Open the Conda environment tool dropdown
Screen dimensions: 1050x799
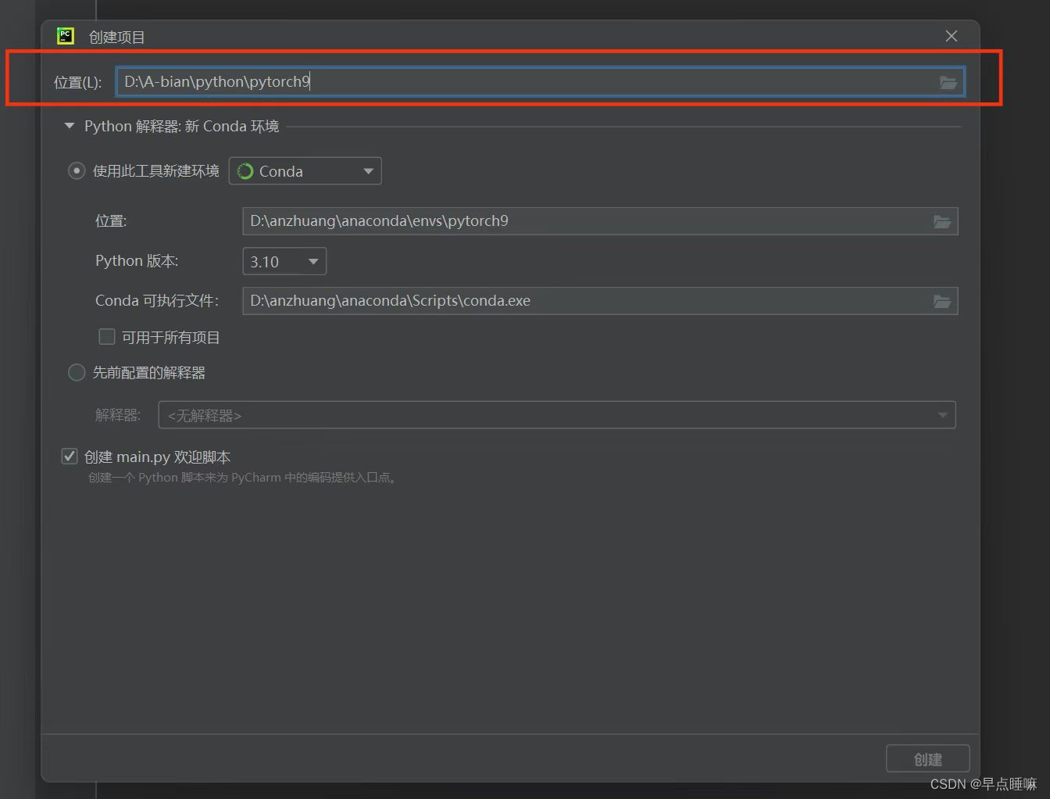point(305,171)
